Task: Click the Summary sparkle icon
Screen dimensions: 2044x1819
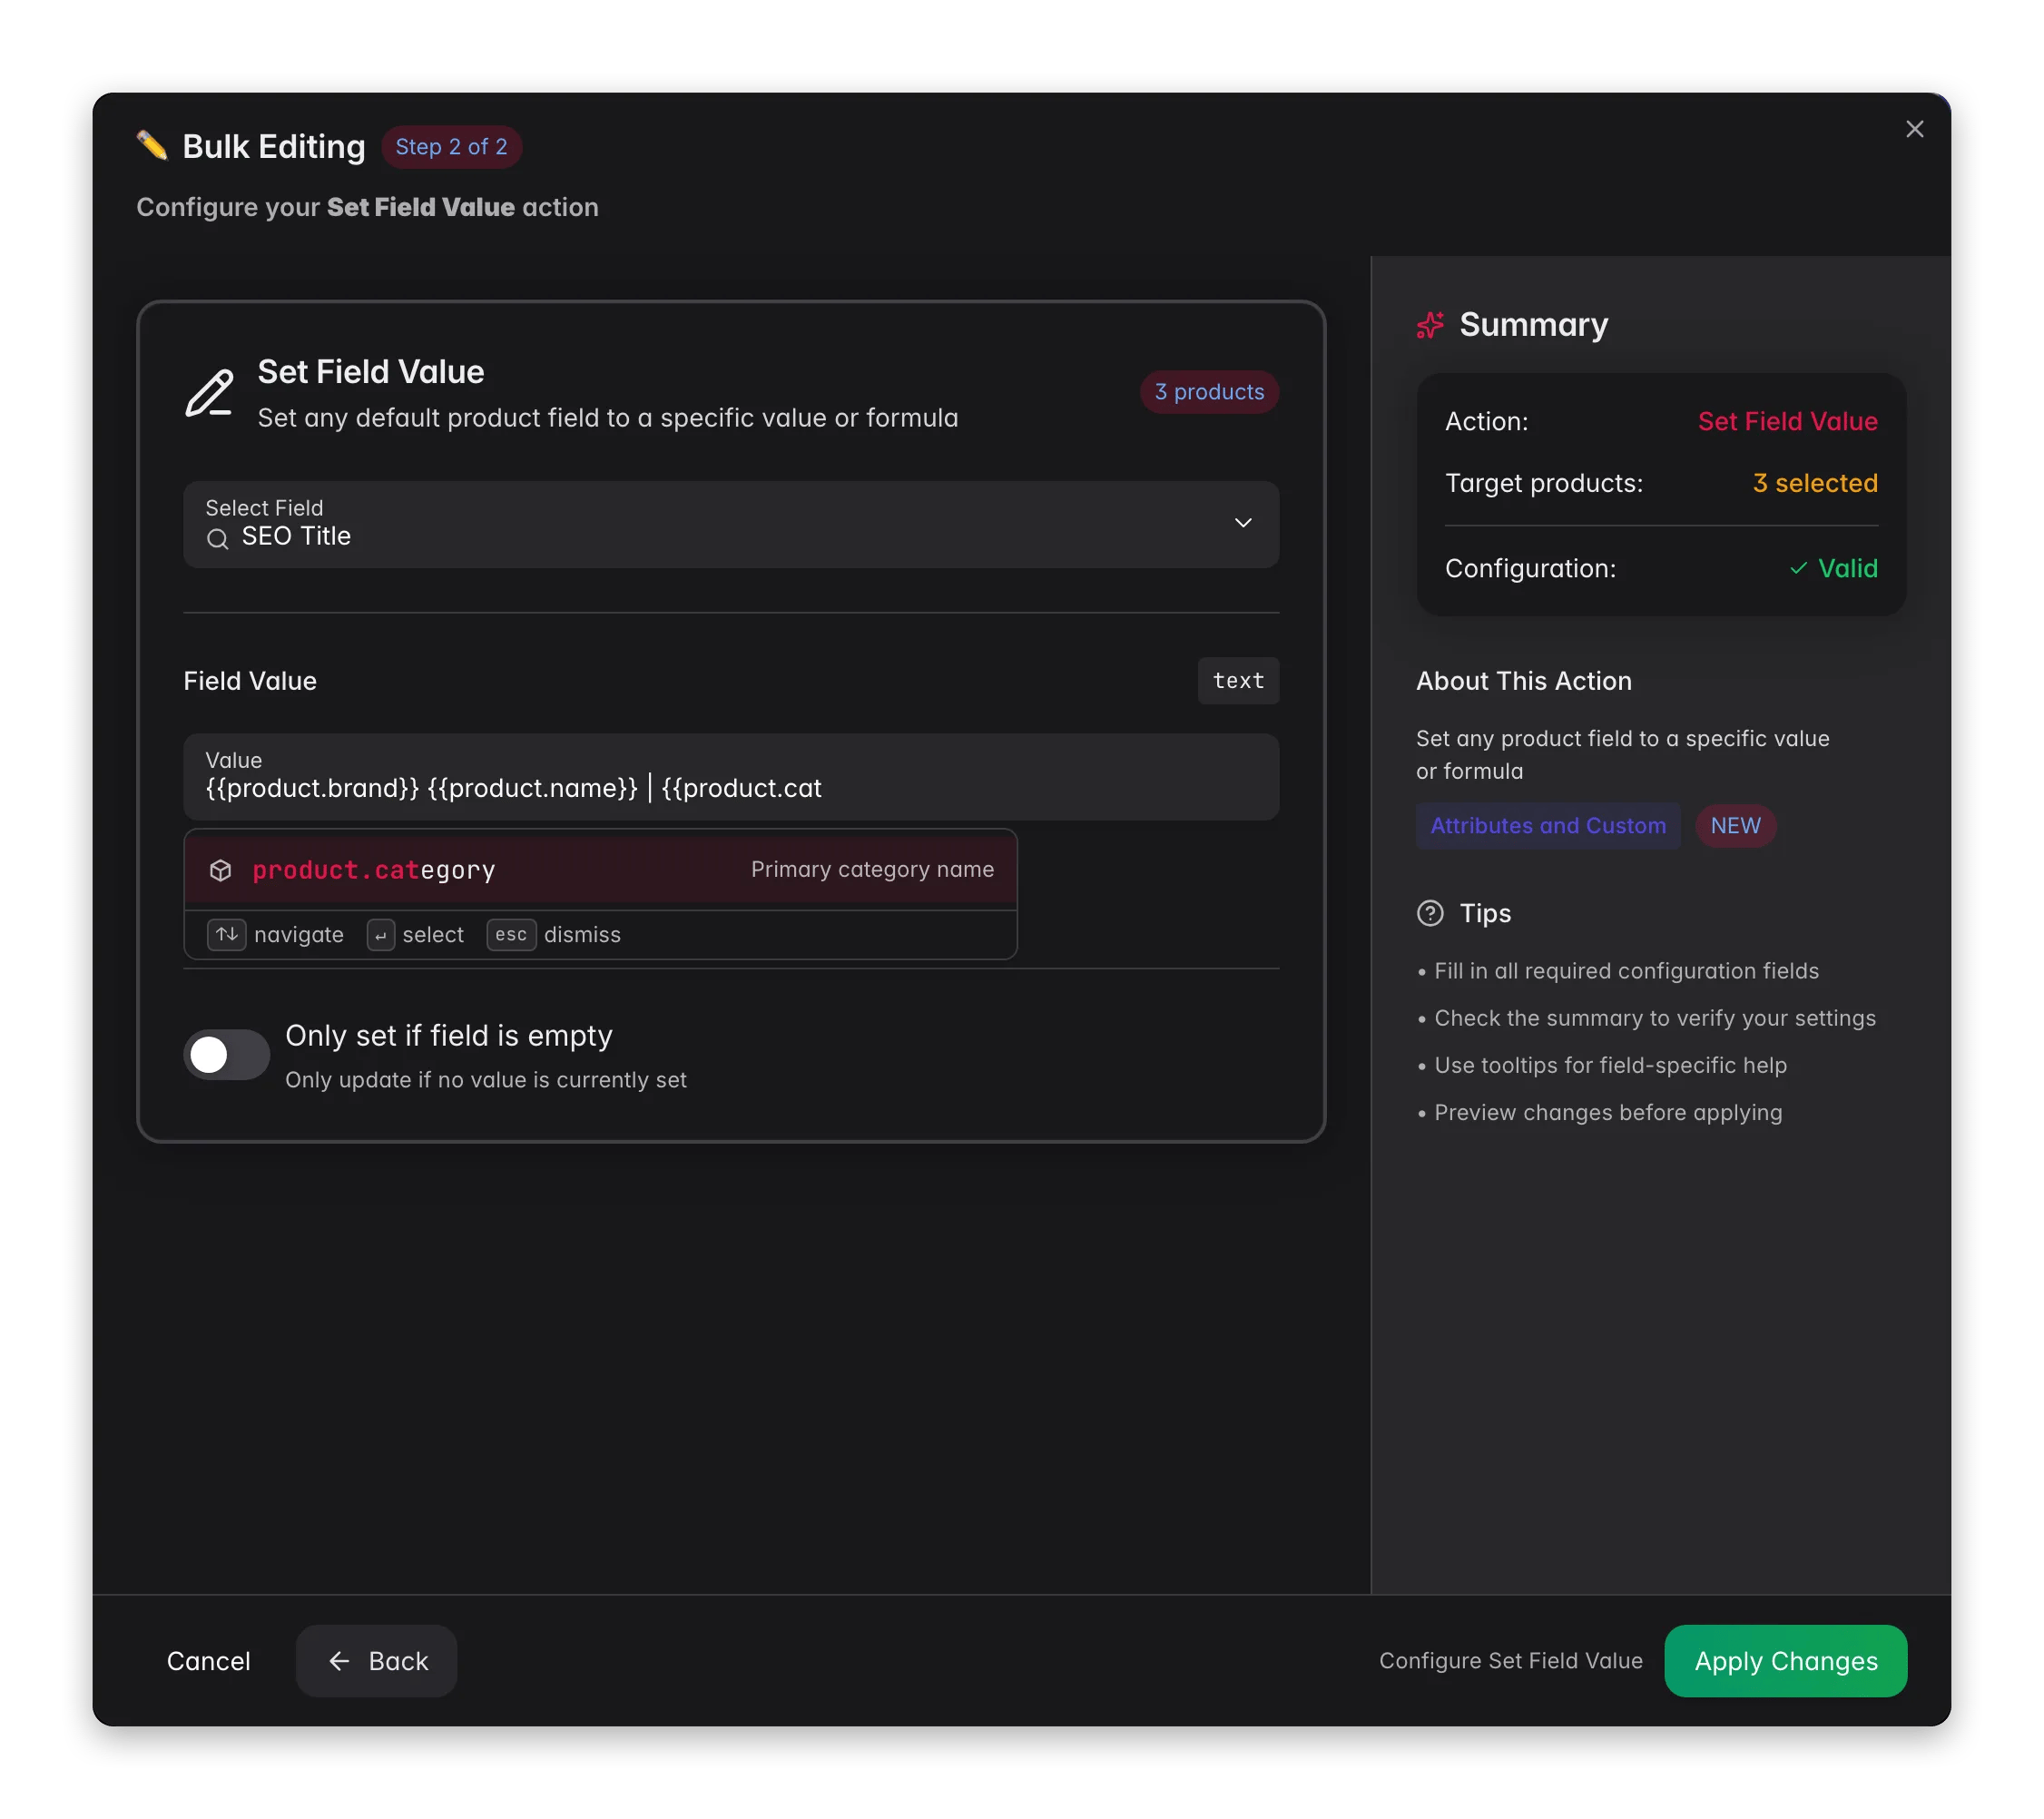Action: click(1430, 325)
